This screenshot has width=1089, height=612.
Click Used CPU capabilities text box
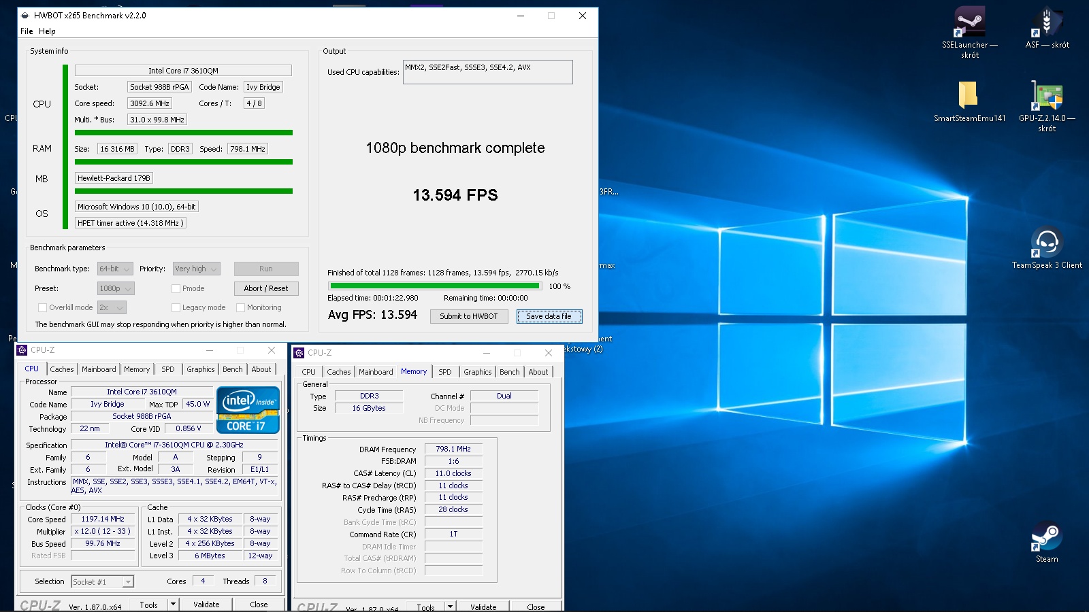[488, 72]
